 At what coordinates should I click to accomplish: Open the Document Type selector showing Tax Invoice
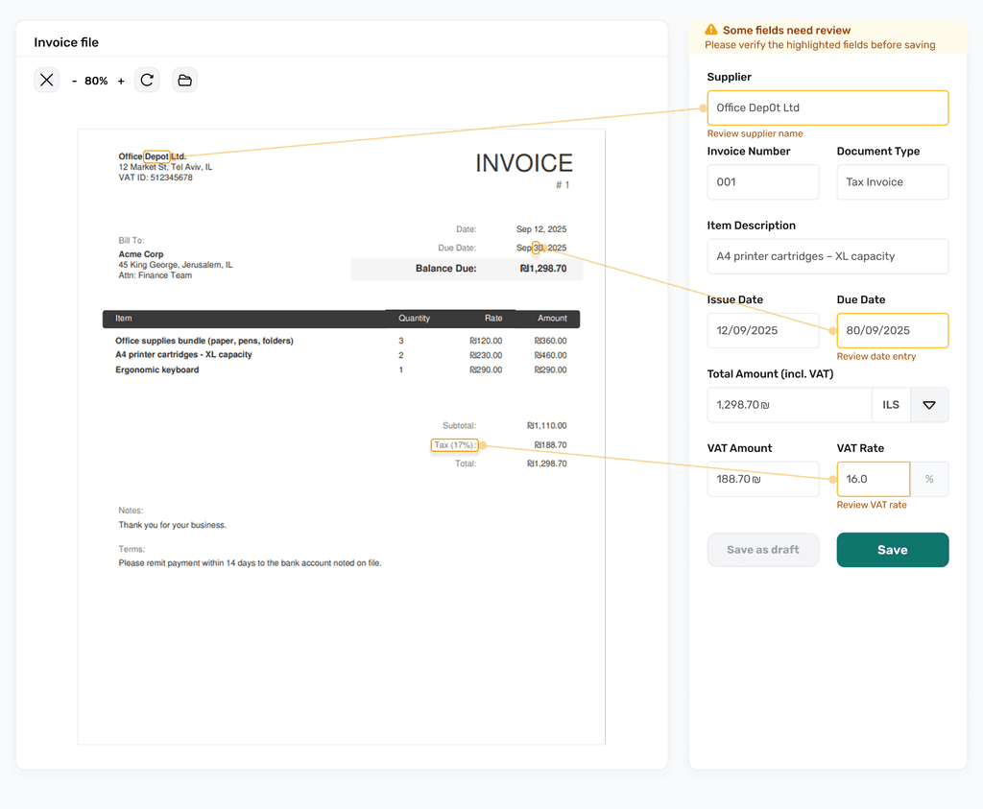point(892,181)
